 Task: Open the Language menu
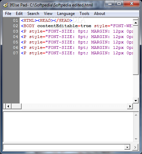[x=66, y=14]
